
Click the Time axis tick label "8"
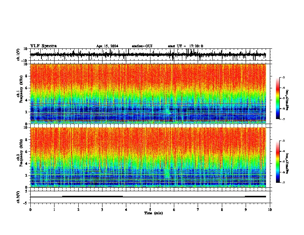point(222,210)
